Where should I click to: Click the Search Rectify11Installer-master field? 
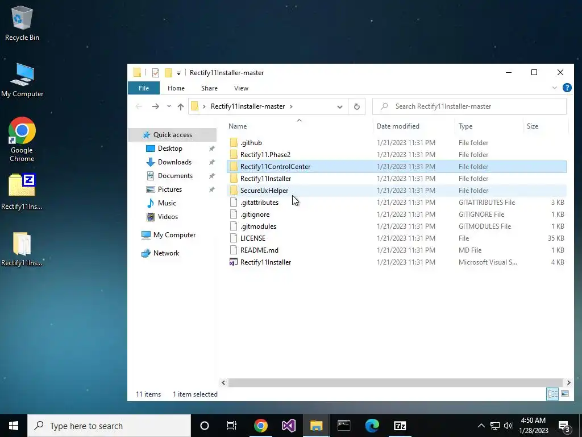pyautogui.click(x=469, y=106)
